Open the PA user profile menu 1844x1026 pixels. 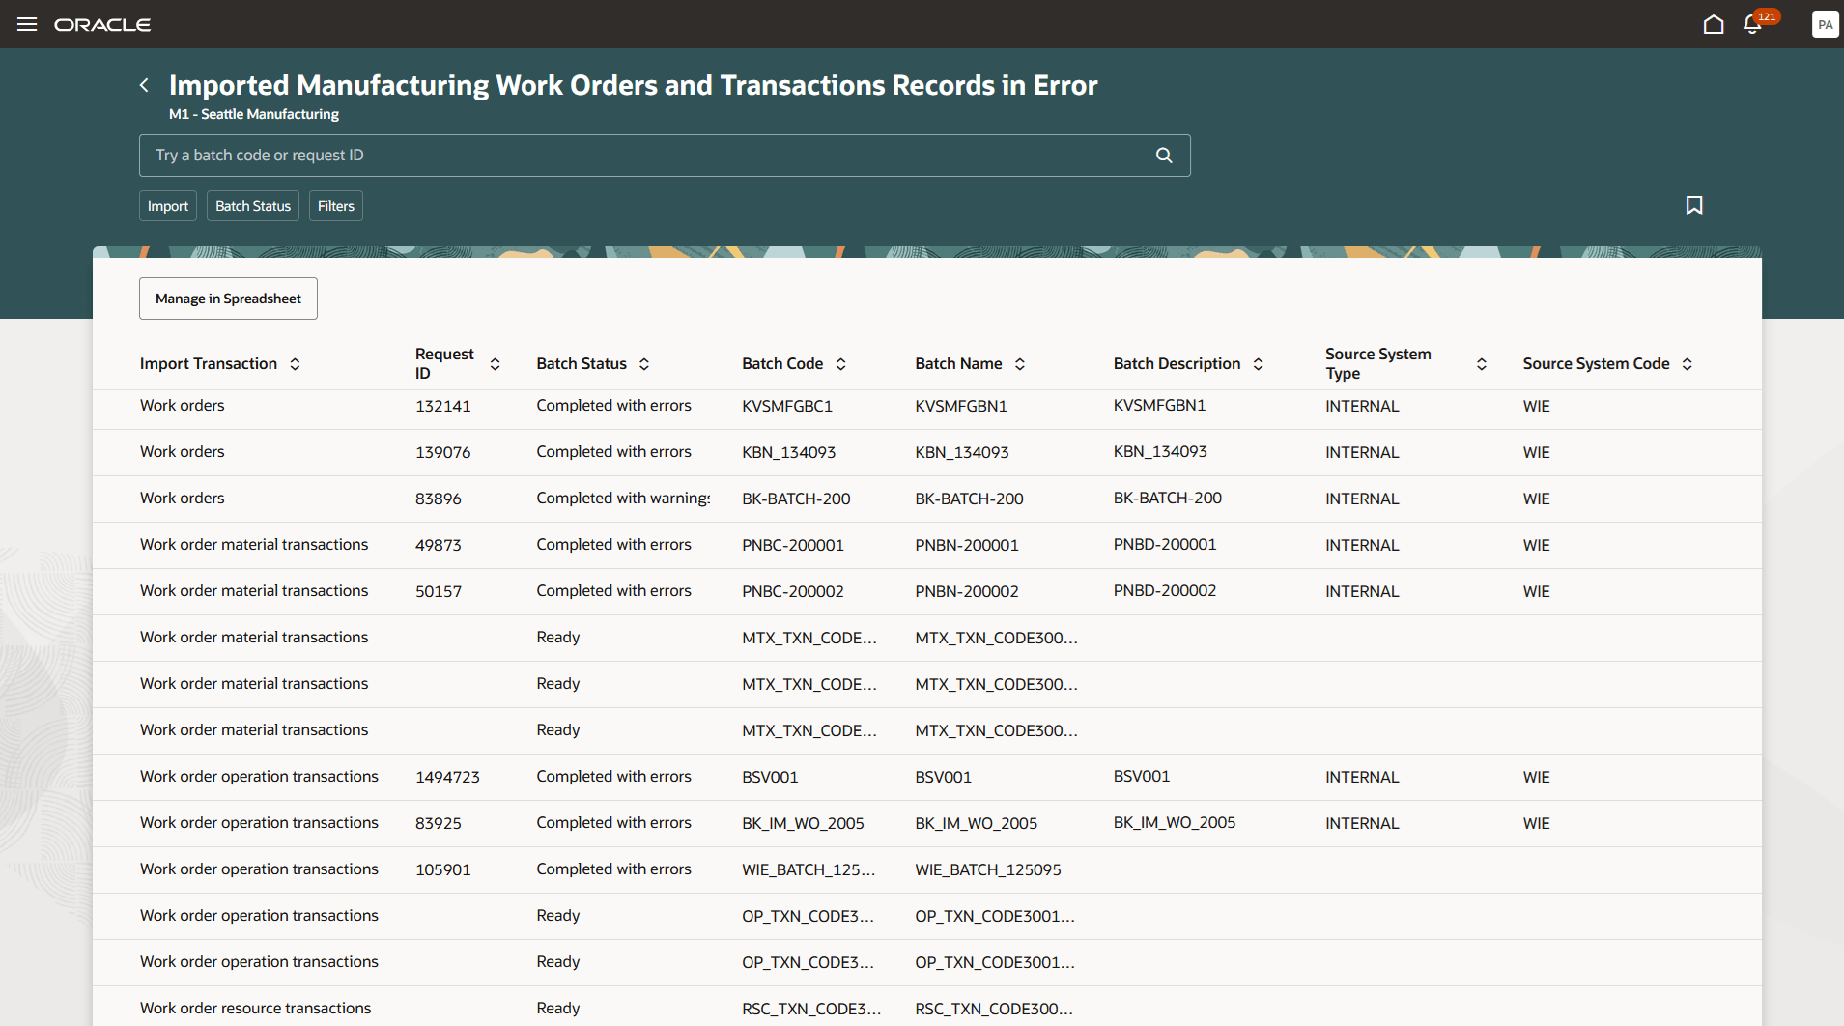click(1824, 24)
